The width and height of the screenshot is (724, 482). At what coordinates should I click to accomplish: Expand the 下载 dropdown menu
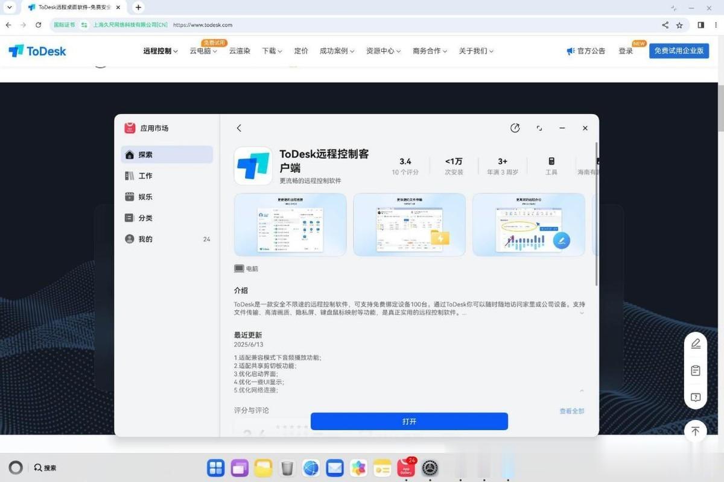tap(272, 51)
